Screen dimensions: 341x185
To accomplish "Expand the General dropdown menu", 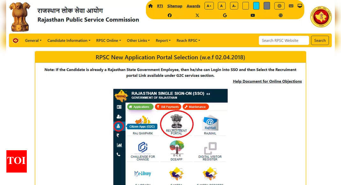I will click(33, 41).
